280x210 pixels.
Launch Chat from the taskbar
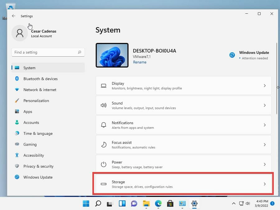tap(134, 203)
